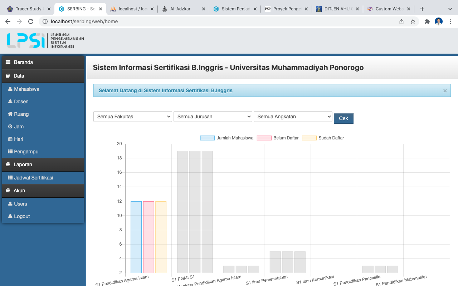Open the Semua Fakultas dropdown
The height and width of the screenshot is (286, 458).
coord(133,117)
